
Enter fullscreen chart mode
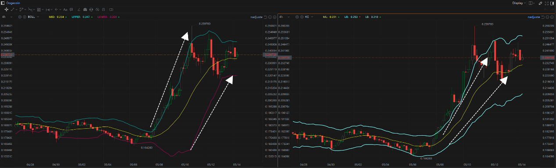547,3
